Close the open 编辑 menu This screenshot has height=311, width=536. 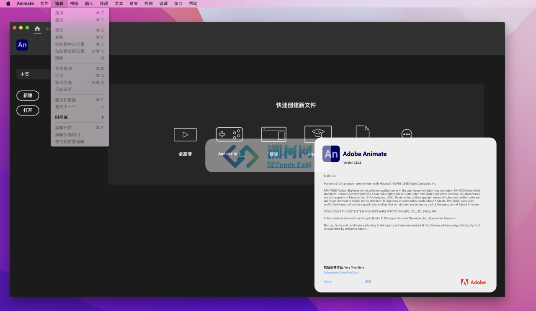(59, 3)
